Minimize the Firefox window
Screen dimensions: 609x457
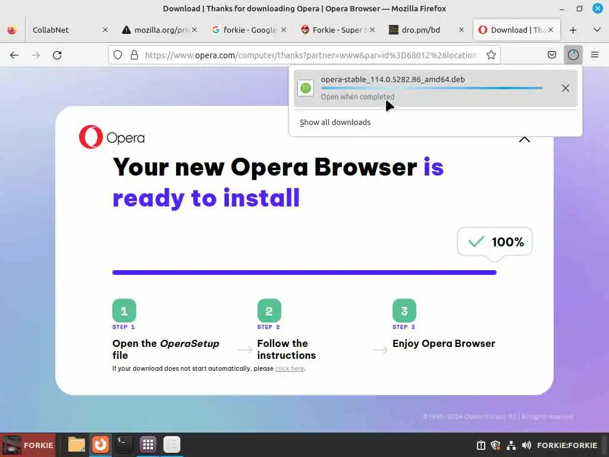562,8
